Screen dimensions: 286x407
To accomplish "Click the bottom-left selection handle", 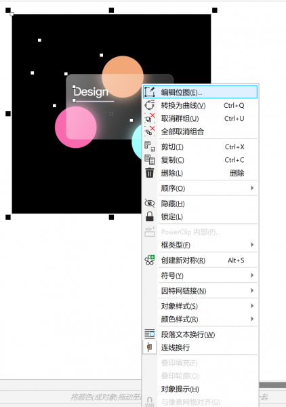I will 8,217.
